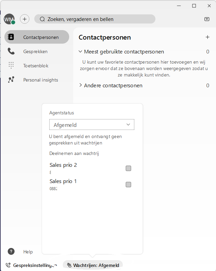Click the Wachtrijen: Afgemeld status button
This screenshot has width=216, height=271.
[x=93, y=265]
